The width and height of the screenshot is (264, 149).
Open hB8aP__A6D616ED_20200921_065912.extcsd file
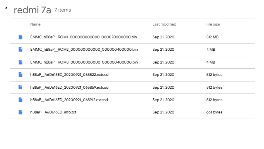point(69,100)
